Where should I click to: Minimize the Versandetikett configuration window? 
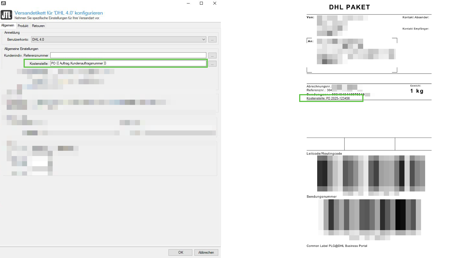[188, 3]
